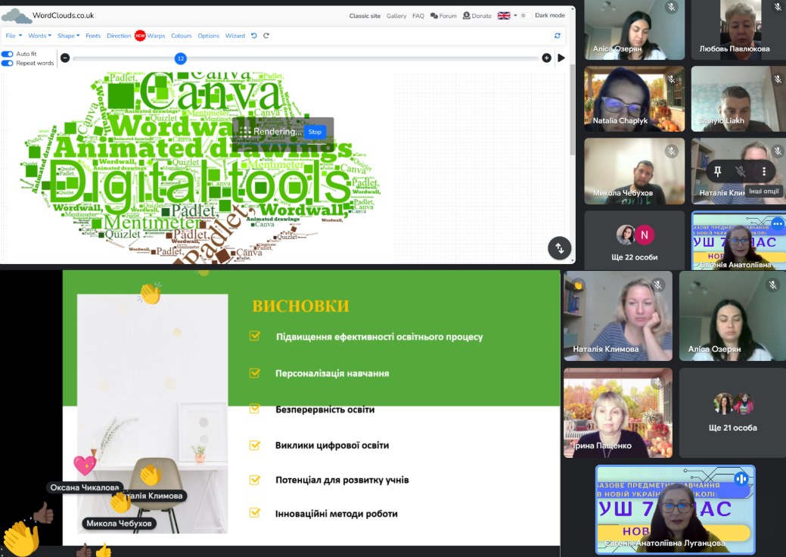Image resolution: width=786 pixels, height=557 pixels.
Task: Click the Donate person icon
Action: 466,16
